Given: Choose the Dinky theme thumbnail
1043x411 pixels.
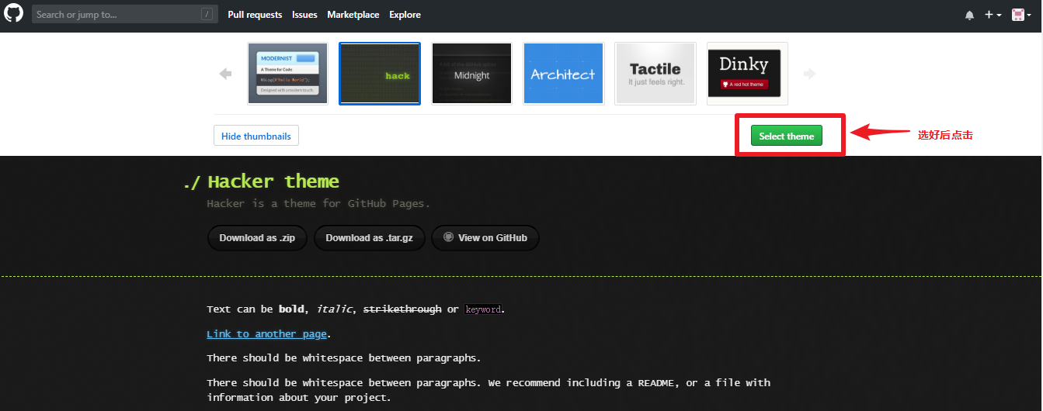Looking at the screenshot, I should click(x=747, y=74).
